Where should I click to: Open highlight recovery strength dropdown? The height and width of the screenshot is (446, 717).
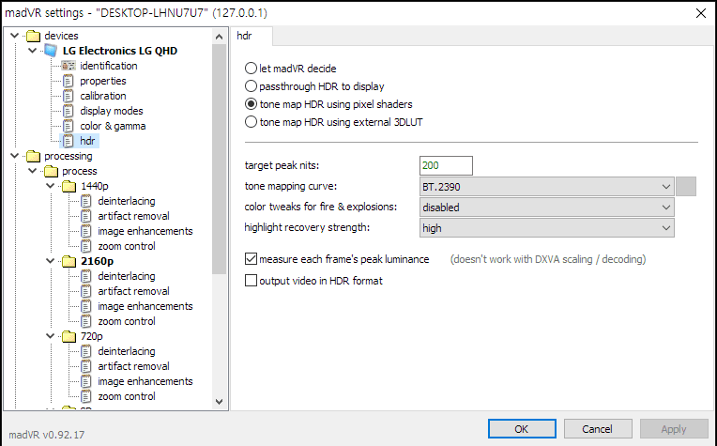pos(546,227)
